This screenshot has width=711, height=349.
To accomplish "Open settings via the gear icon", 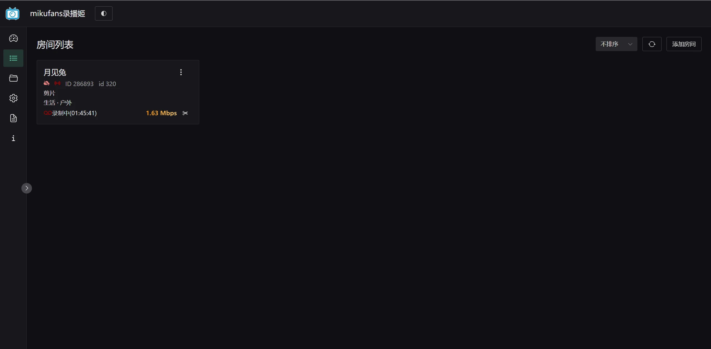I will pos(13,98).
